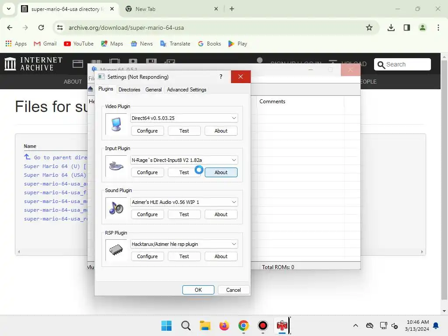Click the Chrome back arrow

[10, 28]
